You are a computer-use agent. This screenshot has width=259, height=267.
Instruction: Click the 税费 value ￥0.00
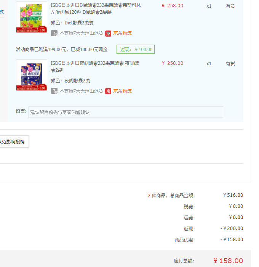pyautogui.click(x=236, y=206)
